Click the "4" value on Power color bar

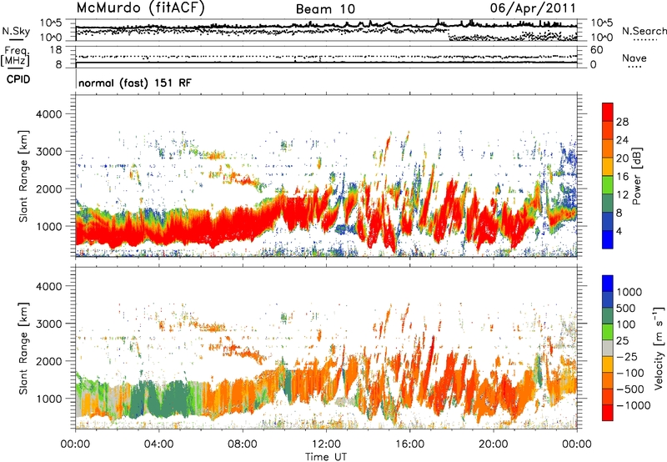tap(619, 232)
